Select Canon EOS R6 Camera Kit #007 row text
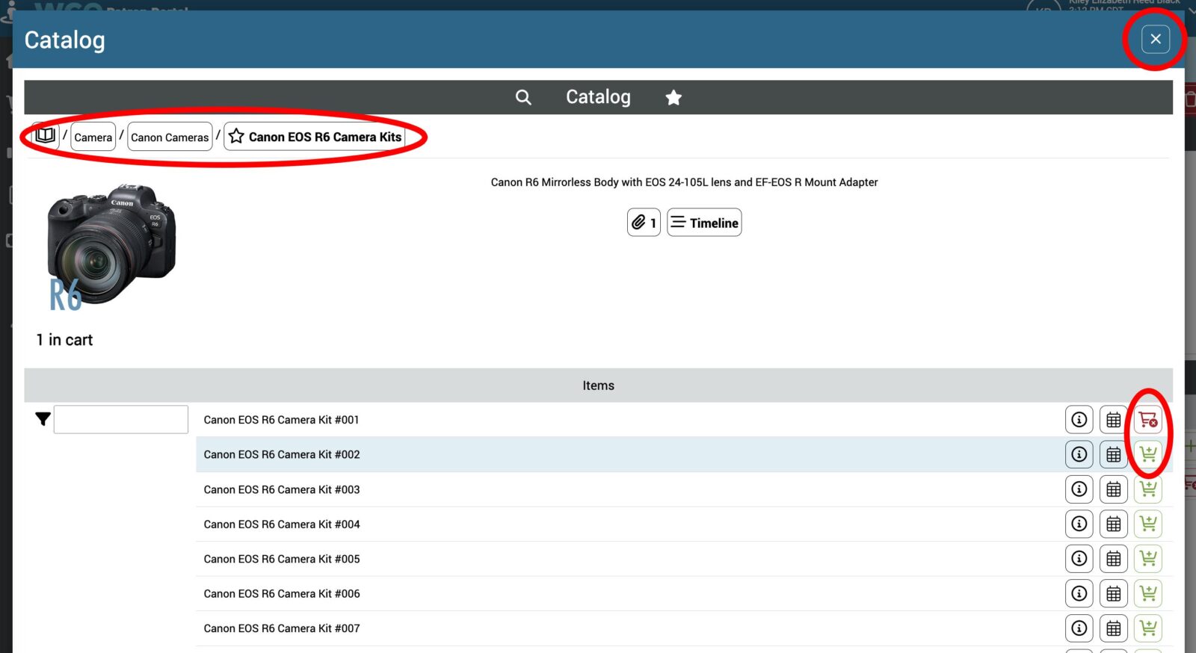1196x653 pixels. (282, 628)
